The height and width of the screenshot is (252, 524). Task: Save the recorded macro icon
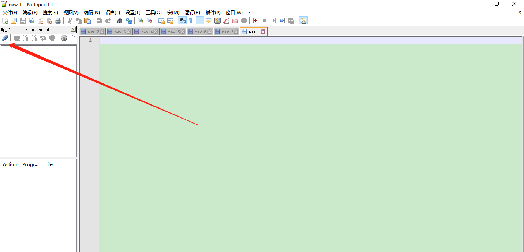coord(291,21)
